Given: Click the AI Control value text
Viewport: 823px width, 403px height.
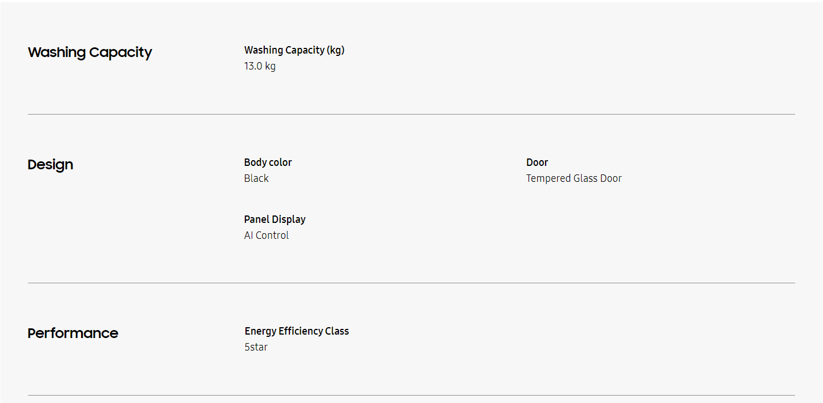Looking at the screenshot, I should pyautogui.click(x=266, y=235).
